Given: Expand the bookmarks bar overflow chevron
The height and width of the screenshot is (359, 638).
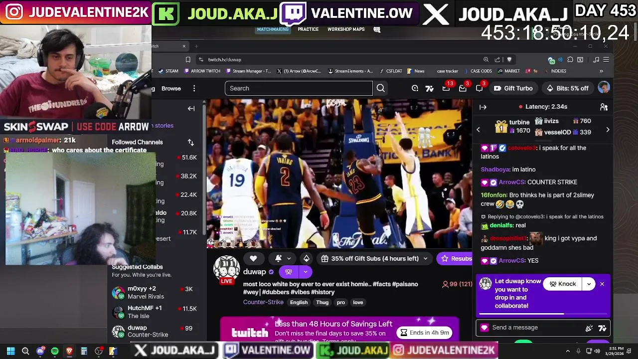Looking at the screenshot, I should (x=601, y=71).
